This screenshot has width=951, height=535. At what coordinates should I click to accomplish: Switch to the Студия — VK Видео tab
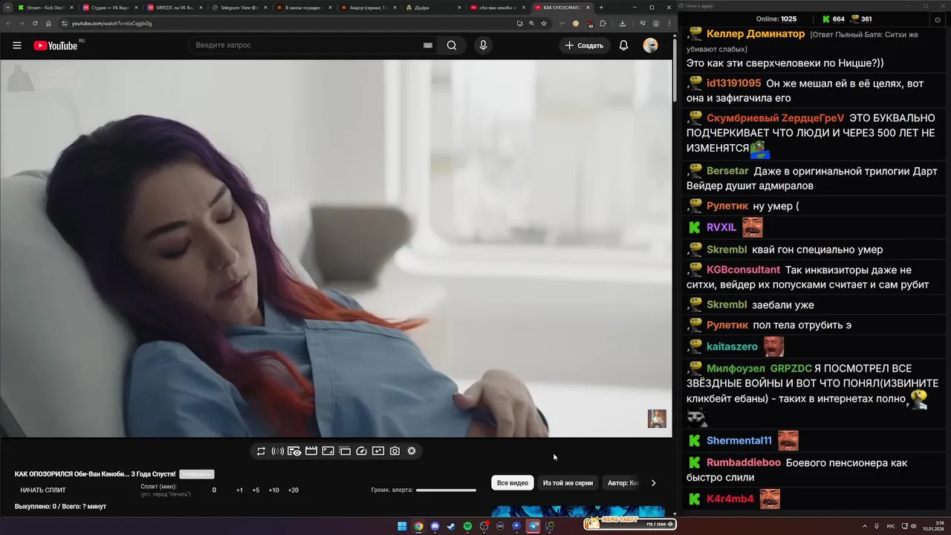(x=109, y=7)
